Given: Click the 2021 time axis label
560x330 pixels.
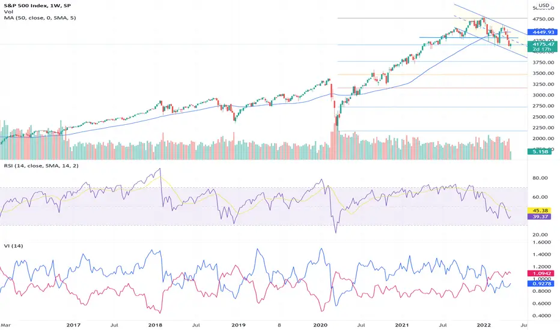Looking at the screenshot, I should (402, 325).
